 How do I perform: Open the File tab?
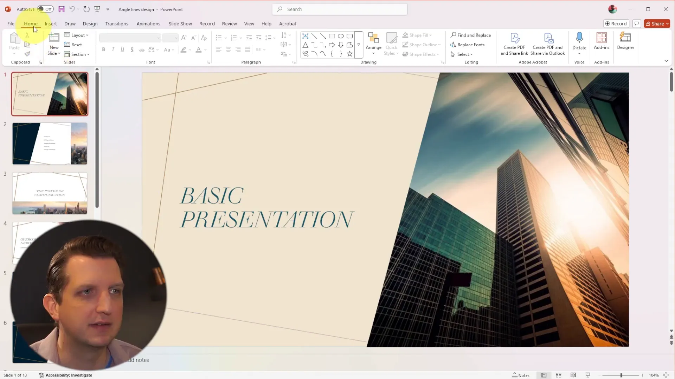tap(11, 24)
